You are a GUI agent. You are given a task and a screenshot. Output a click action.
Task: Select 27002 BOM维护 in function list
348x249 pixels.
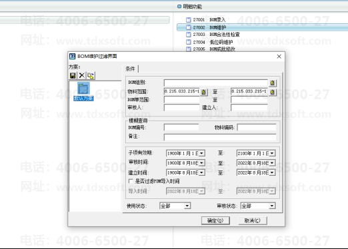(x=209, y=27)
